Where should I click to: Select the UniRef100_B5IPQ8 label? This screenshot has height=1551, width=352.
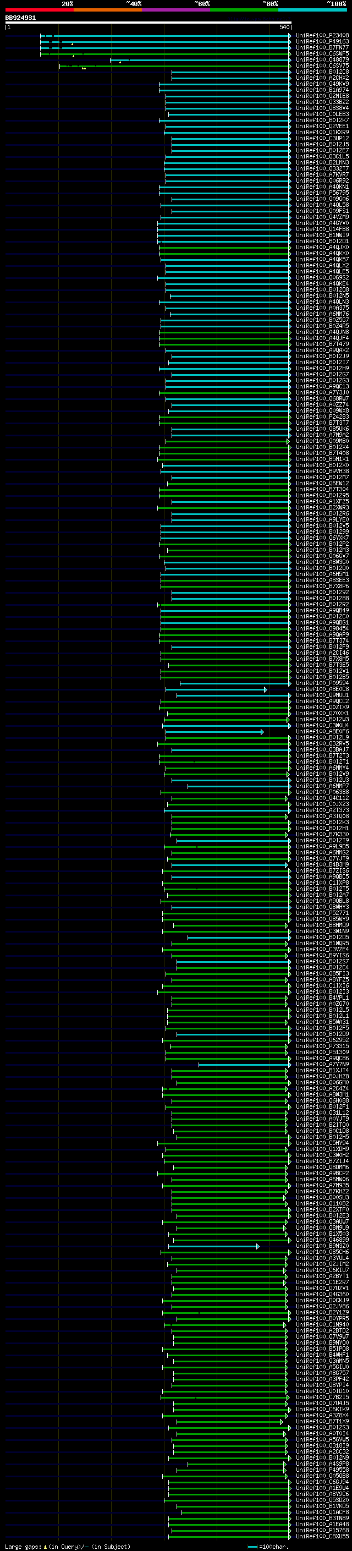coord(322,1348)
